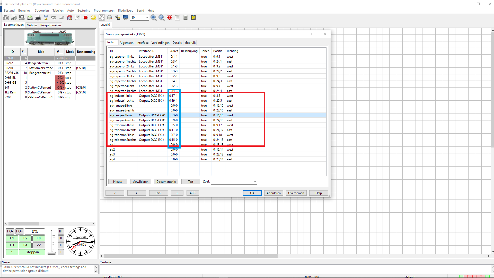Open the zoom level 80 dropdown
Screen dimensions: 494x278
tap(147, 18)
